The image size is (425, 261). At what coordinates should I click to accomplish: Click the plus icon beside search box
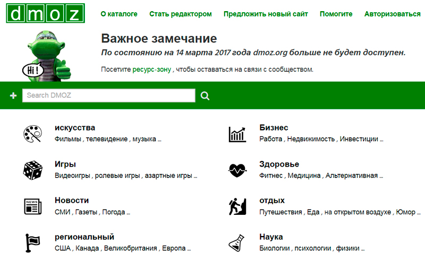tap(13, 95)
